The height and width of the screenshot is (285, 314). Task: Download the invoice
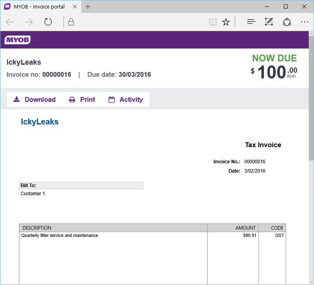click(x=34, y=99)
